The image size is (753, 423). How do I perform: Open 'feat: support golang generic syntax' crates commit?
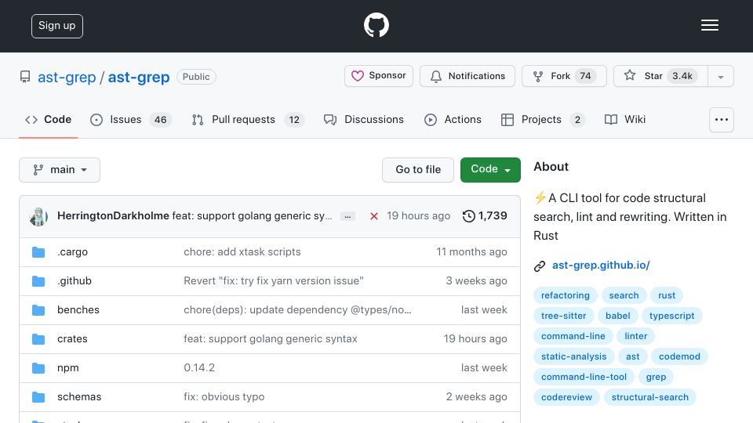[x=271, y=338]
